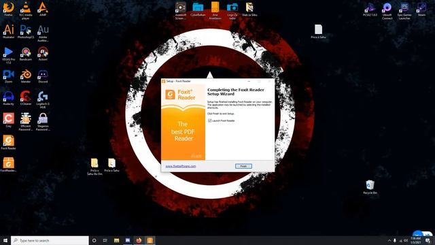Click the Type here to search box
Viewport: 435px width, 245px height.
pos(50,240)
